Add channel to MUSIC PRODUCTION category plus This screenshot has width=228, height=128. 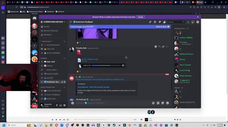64,87
